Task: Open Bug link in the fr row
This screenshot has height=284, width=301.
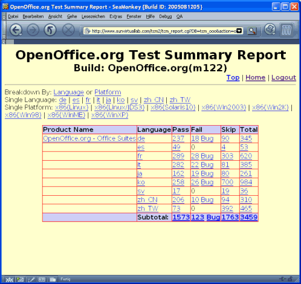Action: pos(207,156)
